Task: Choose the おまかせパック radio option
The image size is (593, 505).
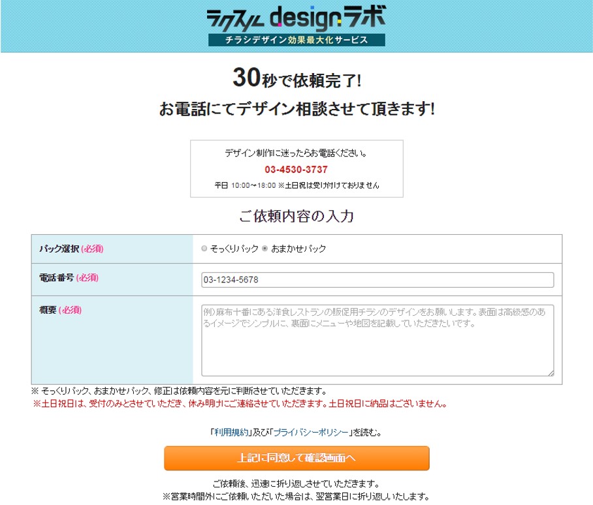Action: [x=264, y=249]
